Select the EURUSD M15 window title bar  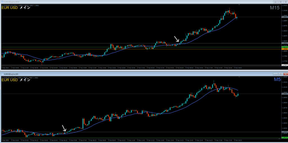tap(141, 1)
